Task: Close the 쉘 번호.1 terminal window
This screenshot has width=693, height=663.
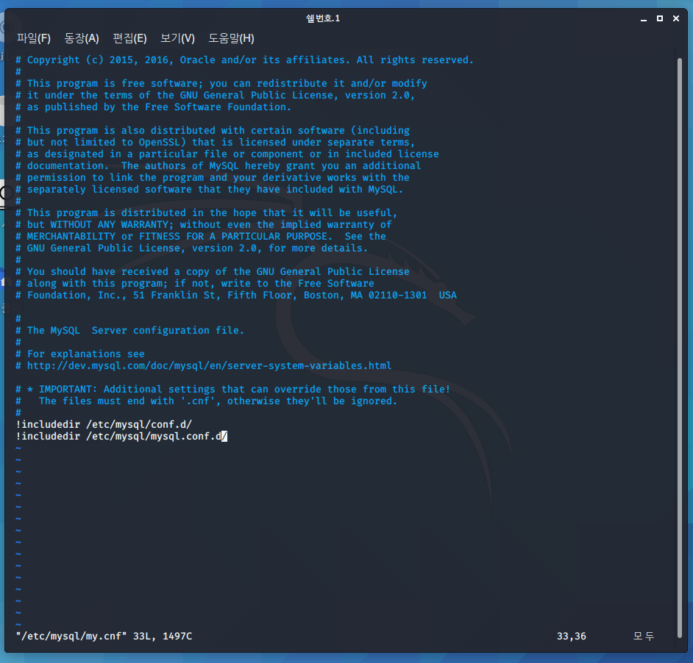Action: [x=676, y=18]
